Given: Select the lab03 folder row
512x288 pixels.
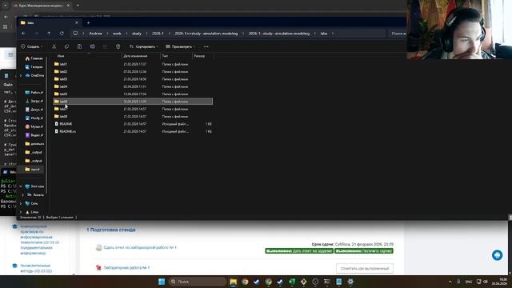Looking at the screenshot, I should point(133,79).
